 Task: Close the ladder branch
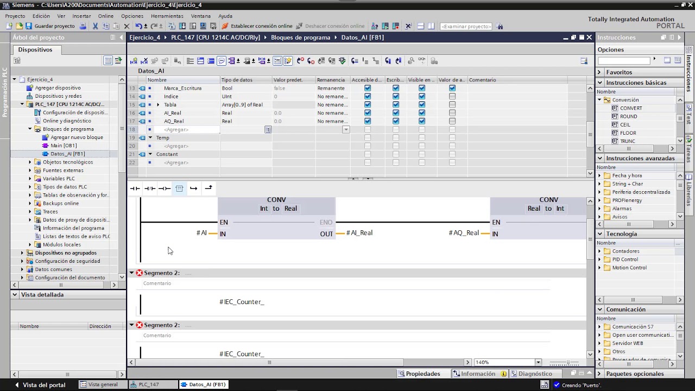[x=208, y=188]
